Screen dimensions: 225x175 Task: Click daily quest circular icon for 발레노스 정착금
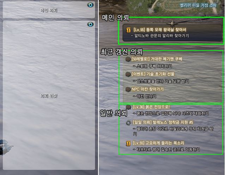coord(129,123)
